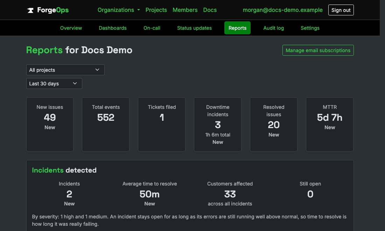This screenshot has width=385, height=231.
Task: Click the Total events 552 card
Action: pos(106,124)
